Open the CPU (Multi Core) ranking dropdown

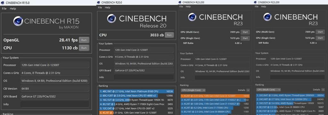click(268, 89)
